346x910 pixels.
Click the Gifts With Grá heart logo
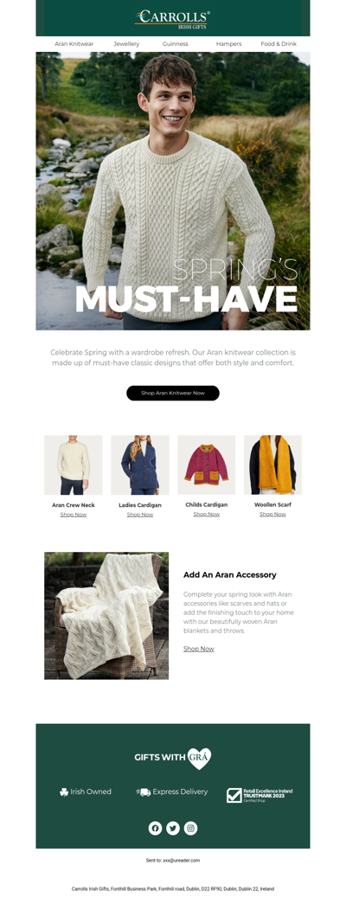coord(199,759)
